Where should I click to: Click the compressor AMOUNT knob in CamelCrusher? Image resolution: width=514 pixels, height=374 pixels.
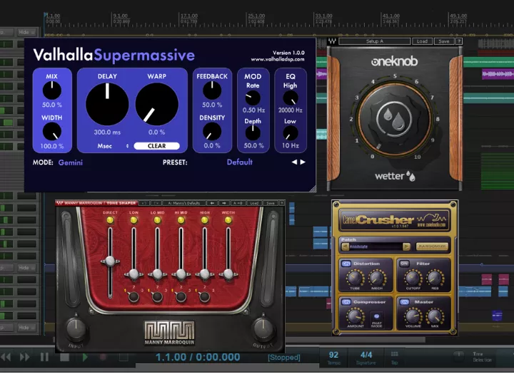point(355,316)
